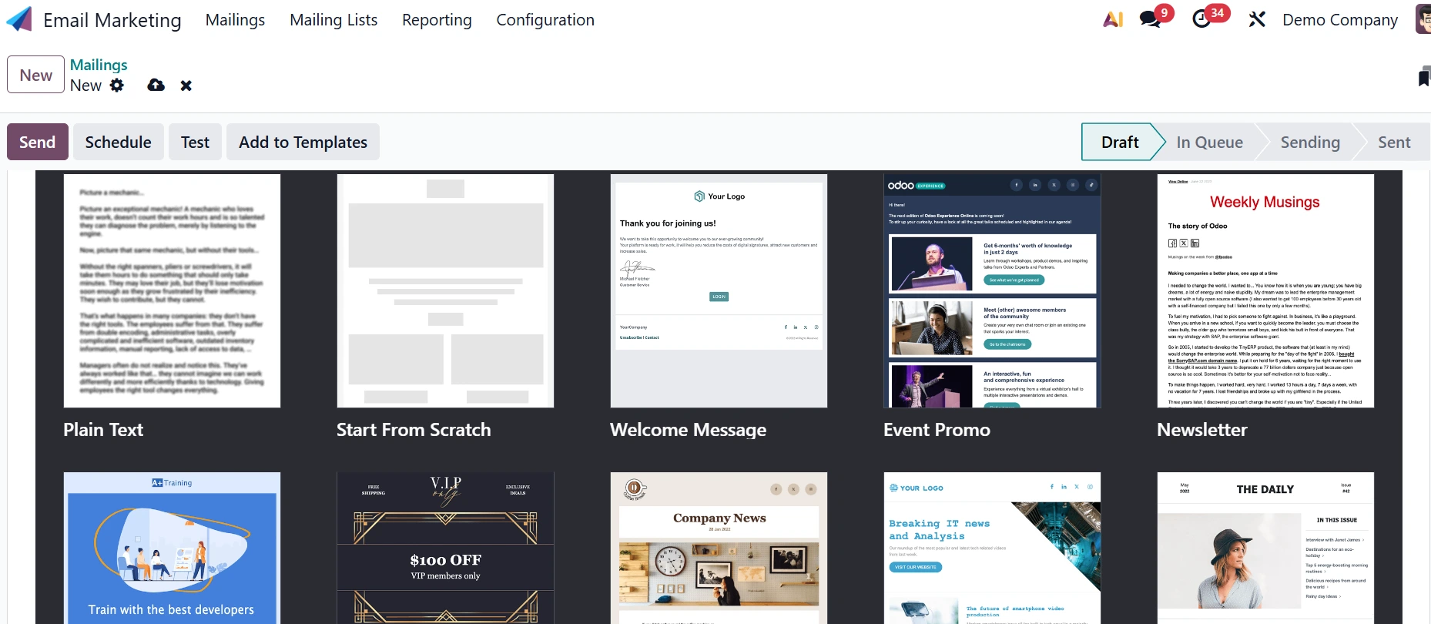Click the Email Marketing title
Screen dimensions: 1431x624
112,20
